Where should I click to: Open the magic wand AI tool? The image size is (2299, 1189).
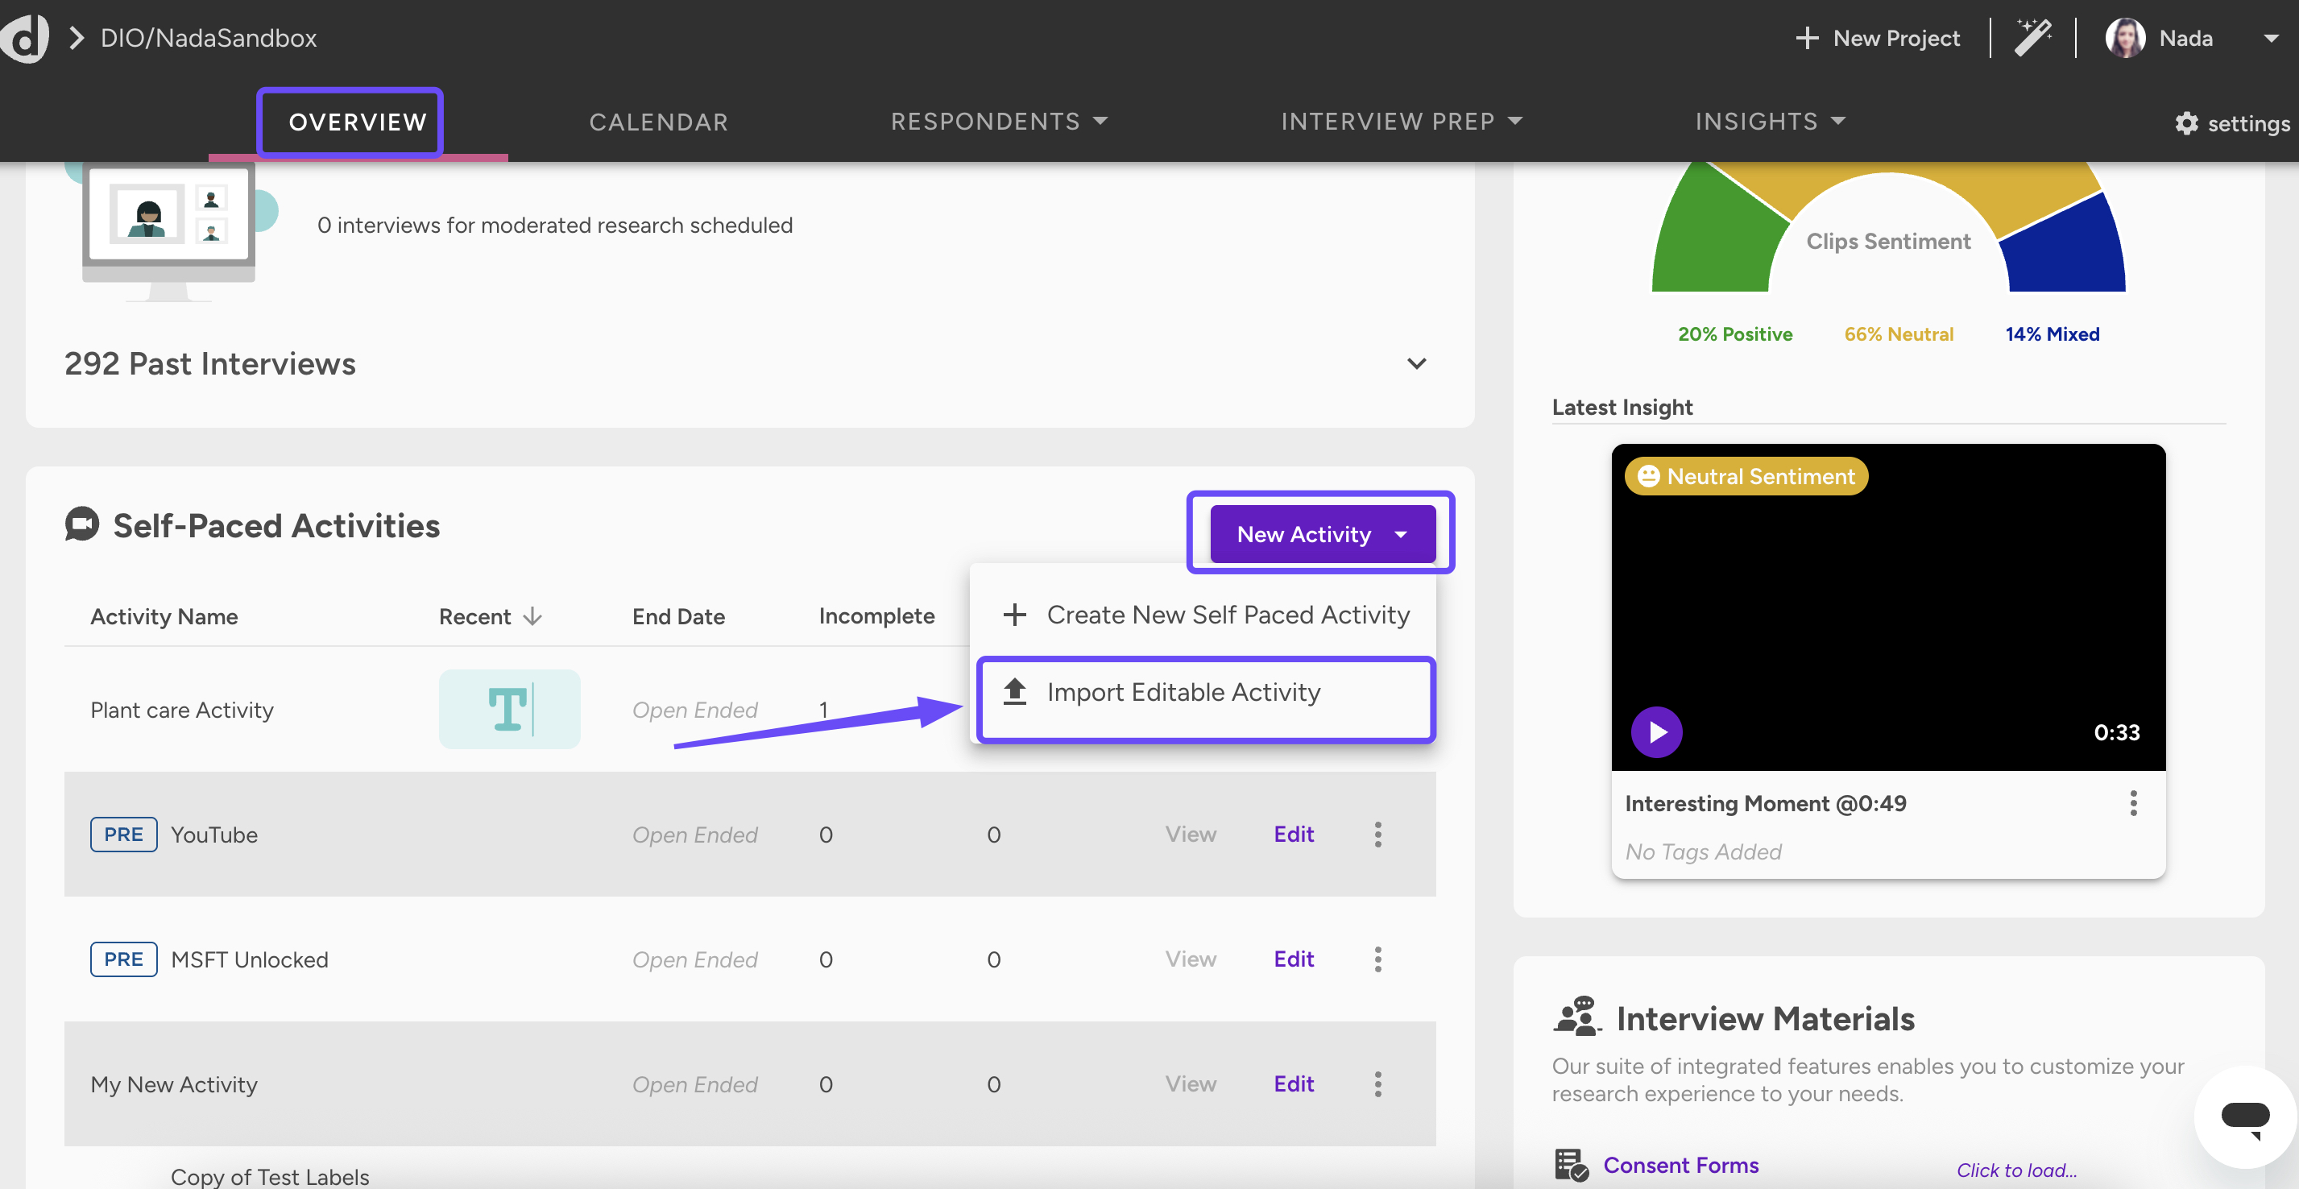pos(2033,38)
